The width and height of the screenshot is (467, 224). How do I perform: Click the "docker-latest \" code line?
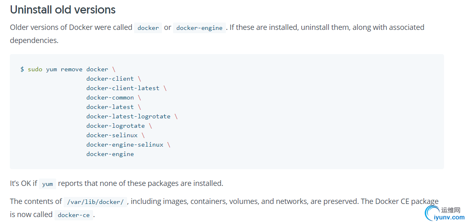tap(114, 107)
